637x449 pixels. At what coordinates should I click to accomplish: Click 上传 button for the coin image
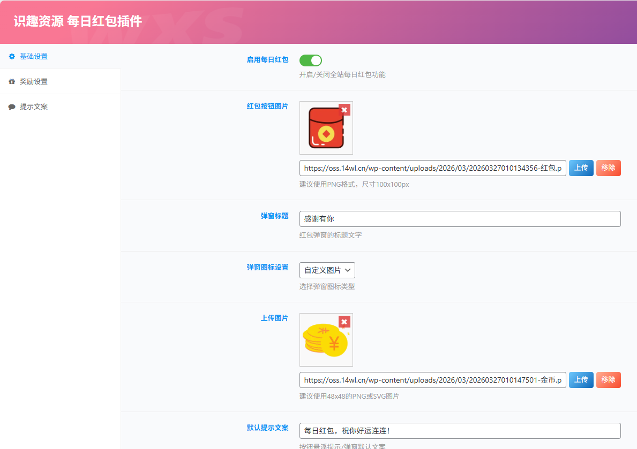(581, 380)
